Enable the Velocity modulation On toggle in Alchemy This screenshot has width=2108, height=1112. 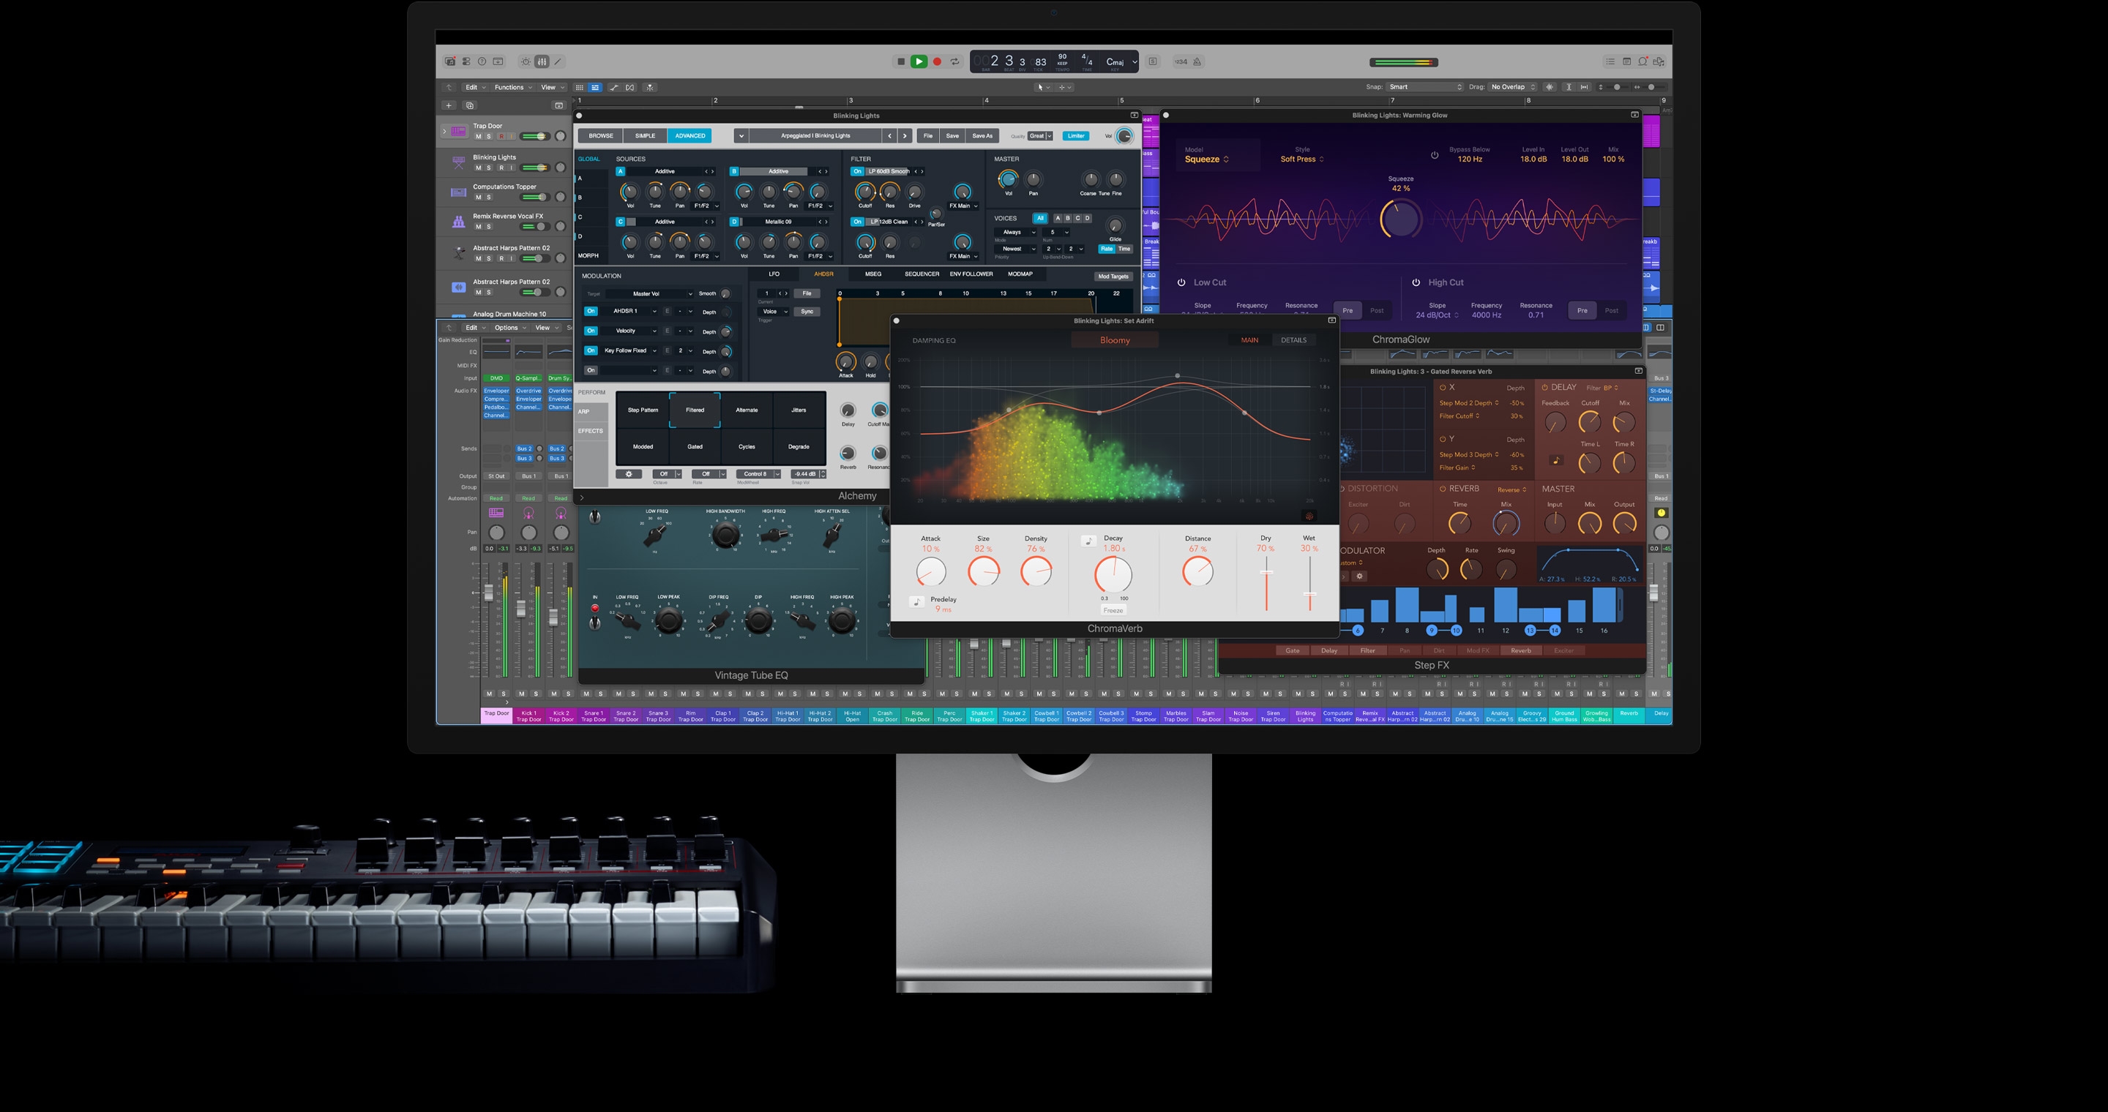pyautogui.click(x=591, y=331)
